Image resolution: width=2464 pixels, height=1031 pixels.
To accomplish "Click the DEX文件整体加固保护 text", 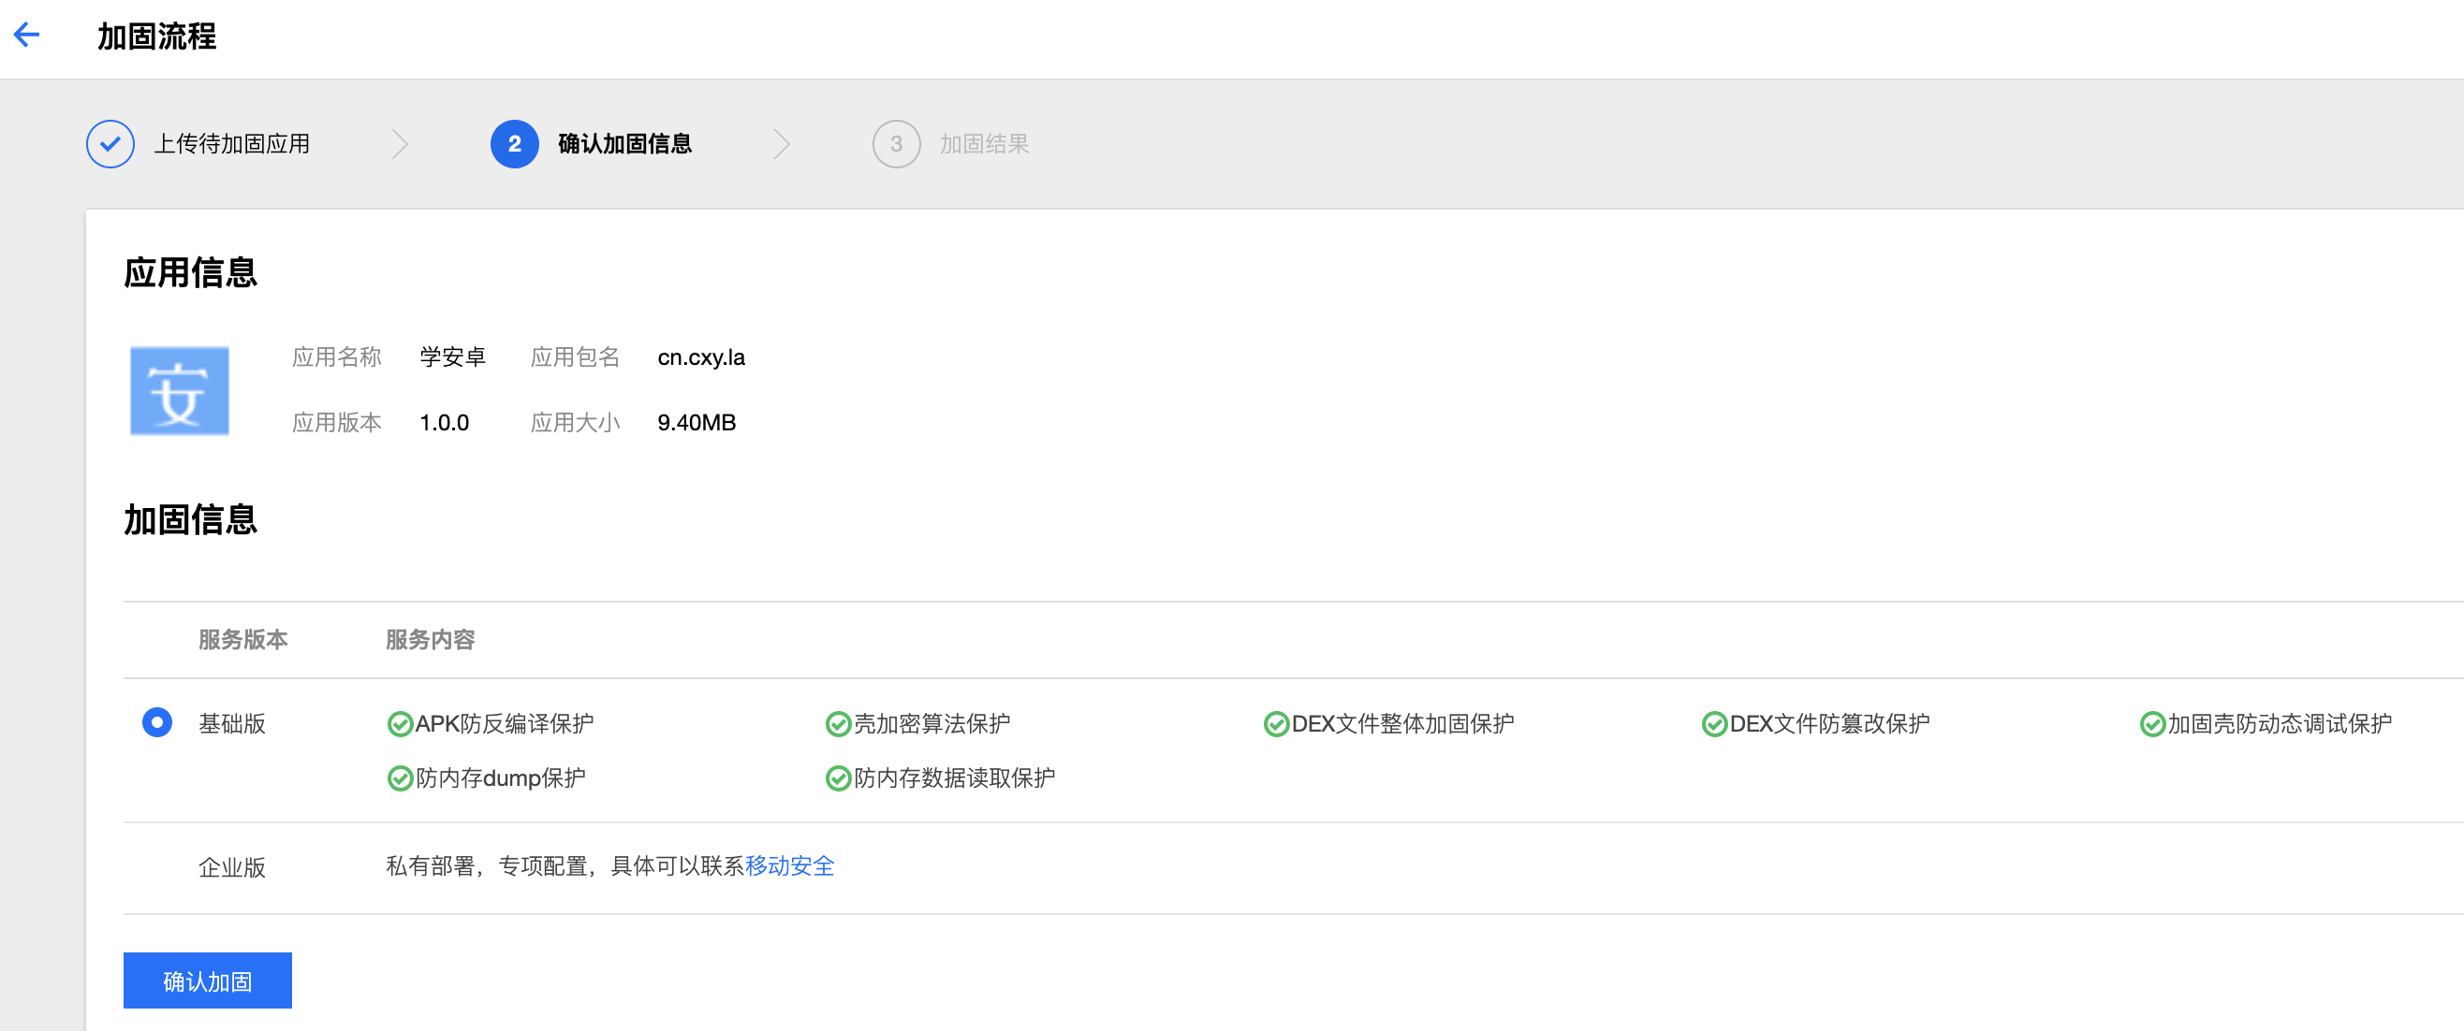I will click(x=1402, y=724).
